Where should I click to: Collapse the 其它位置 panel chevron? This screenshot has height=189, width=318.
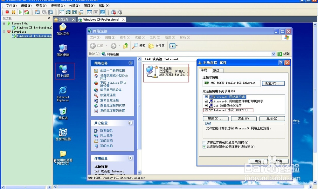130,123
